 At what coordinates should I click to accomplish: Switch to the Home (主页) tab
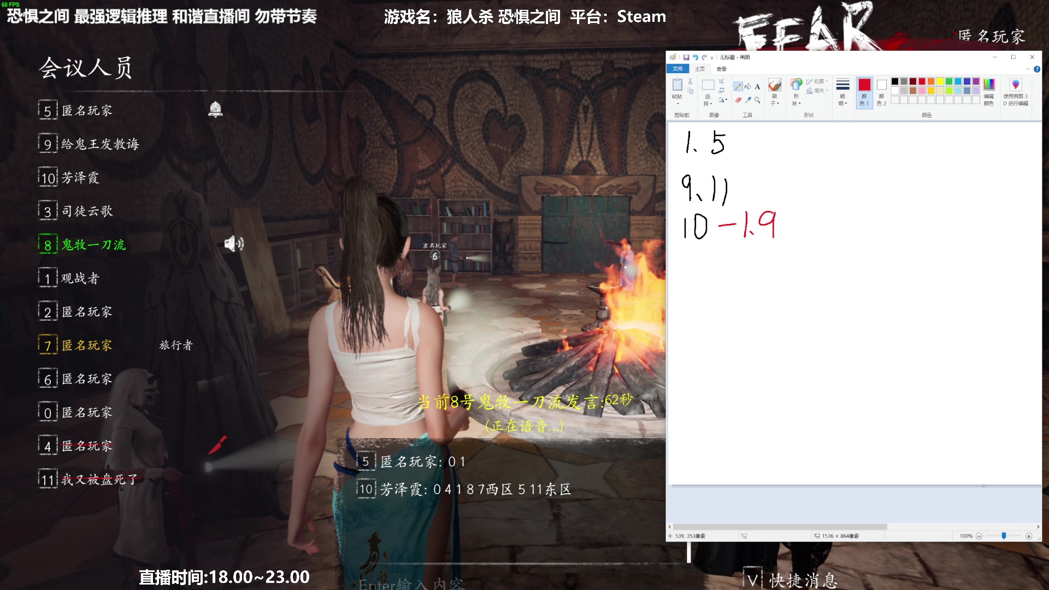(700, 69)
